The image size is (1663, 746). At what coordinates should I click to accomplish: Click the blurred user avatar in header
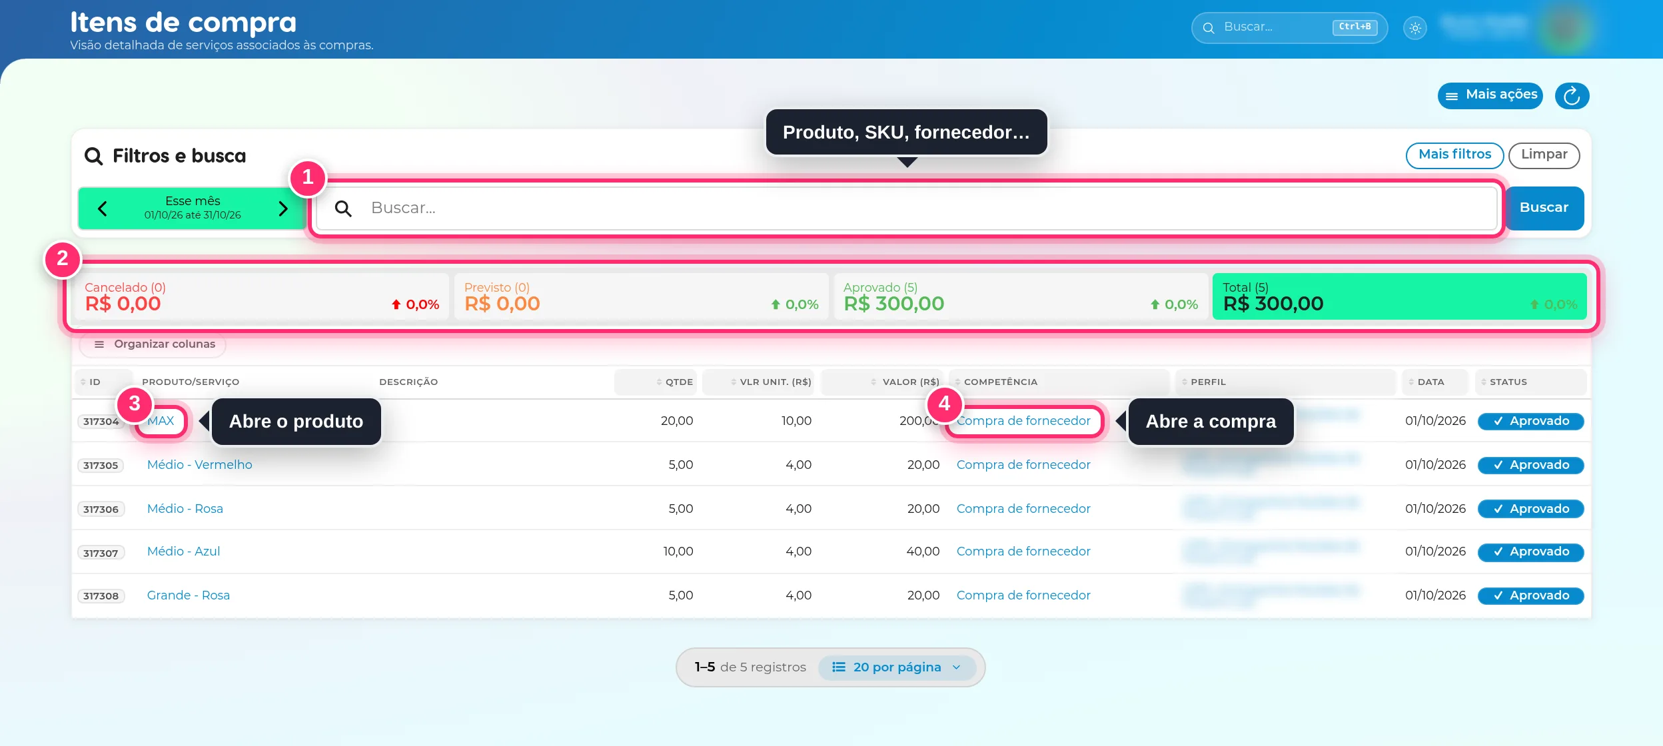(x=1565, y=28)
